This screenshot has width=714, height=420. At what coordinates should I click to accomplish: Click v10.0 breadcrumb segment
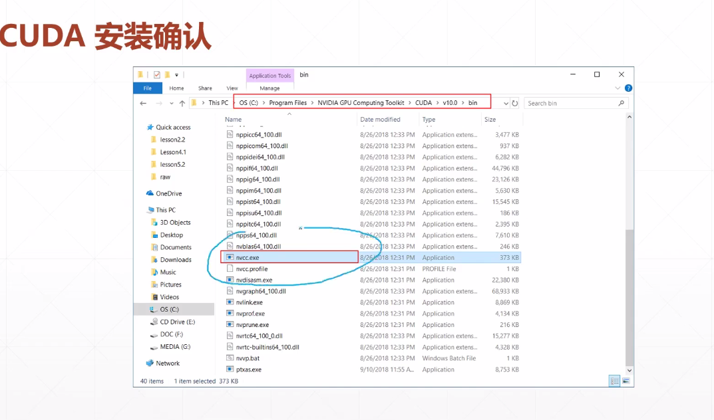[450, 103]
